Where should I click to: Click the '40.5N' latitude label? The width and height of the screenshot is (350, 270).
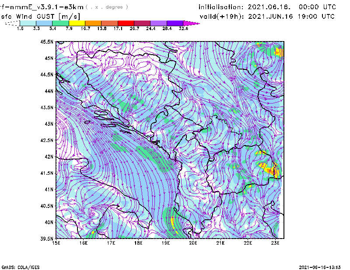pos(47,206)
